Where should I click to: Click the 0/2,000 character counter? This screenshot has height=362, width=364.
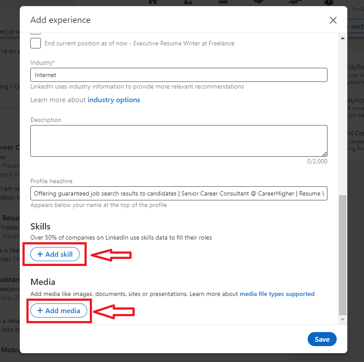[x=317, y=161]
